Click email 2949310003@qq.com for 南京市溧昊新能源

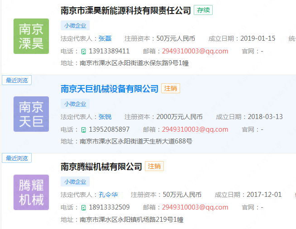pos(195,51)
